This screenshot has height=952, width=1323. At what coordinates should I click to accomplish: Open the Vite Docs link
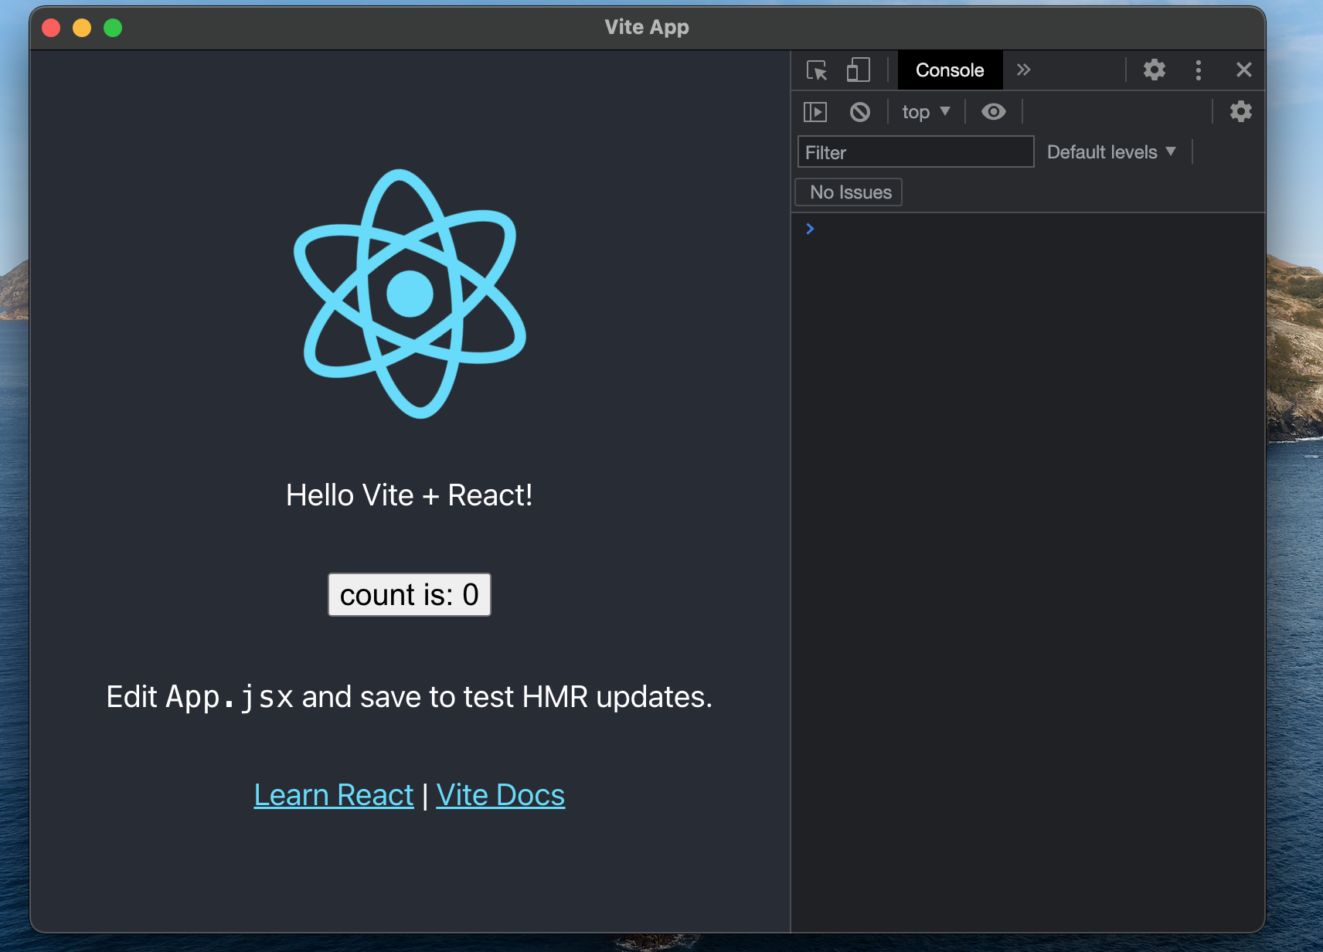point(501,795)
